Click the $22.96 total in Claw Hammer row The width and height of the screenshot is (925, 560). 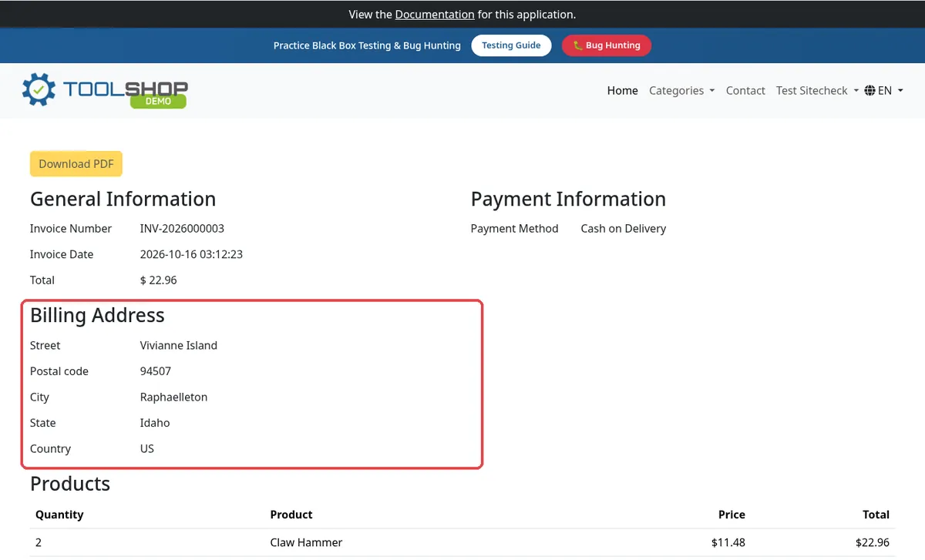pyautogui.click(x=873, y=542)
